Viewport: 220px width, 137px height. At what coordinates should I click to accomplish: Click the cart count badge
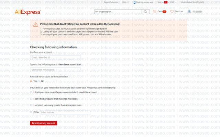(x=164, y=12)
